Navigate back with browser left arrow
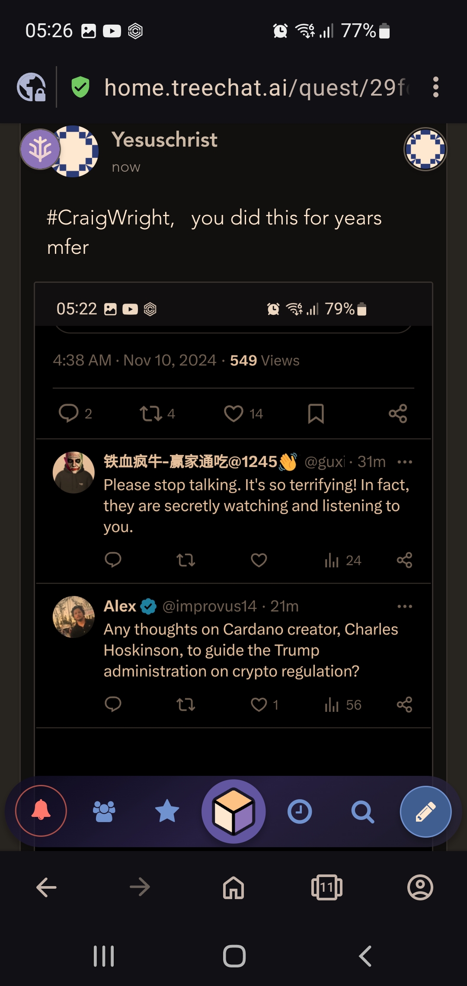The height and width of the screenshot is (986, 467). tap(46, 887)
